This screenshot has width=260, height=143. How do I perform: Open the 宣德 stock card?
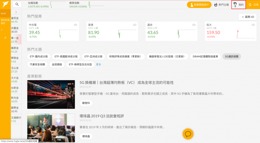coord(112,31)
